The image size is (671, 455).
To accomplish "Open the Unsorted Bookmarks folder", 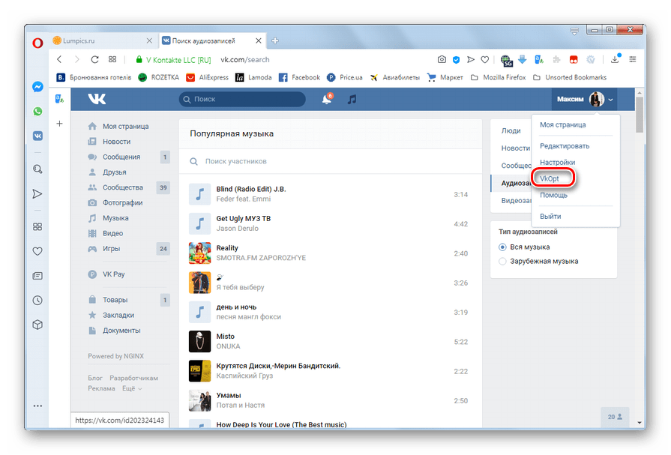I will pyautogui.click(x=570, y=77).
